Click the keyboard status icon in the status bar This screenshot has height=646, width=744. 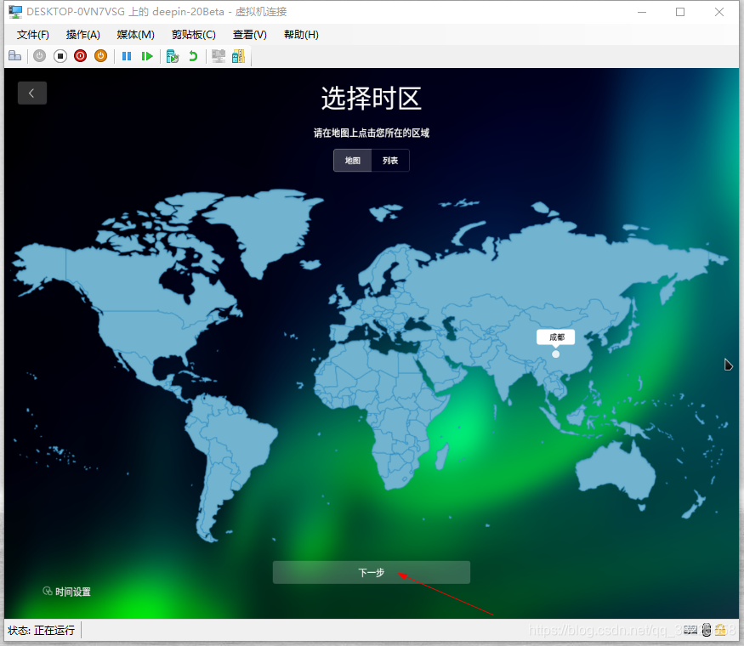click(x=690, y=630)
